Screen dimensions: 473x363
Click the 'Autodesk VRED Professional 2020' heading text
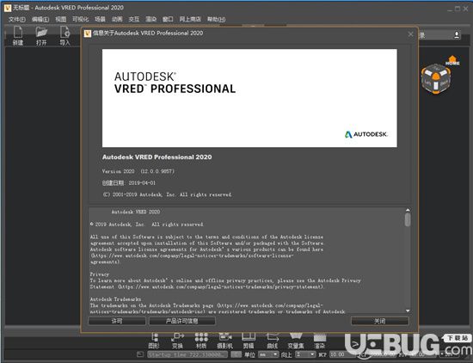coord(157,157)
